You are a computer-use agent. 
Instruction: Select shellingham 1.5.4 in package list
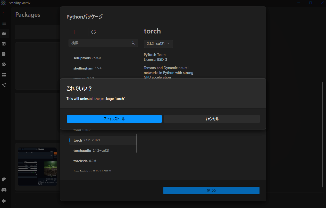click(103, 68)
